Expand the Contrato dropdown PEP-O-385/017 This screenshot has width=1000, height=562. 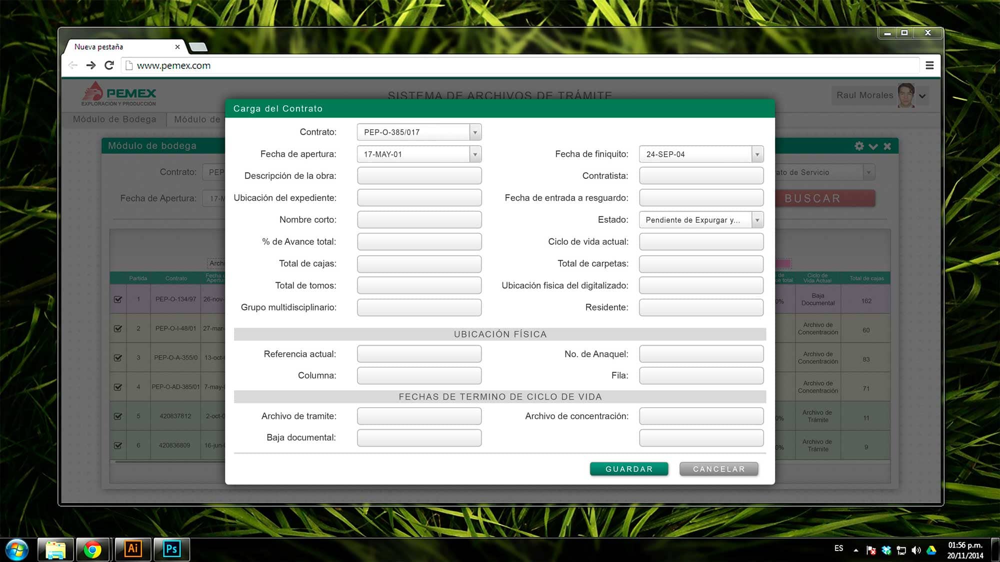click(475, 132)
